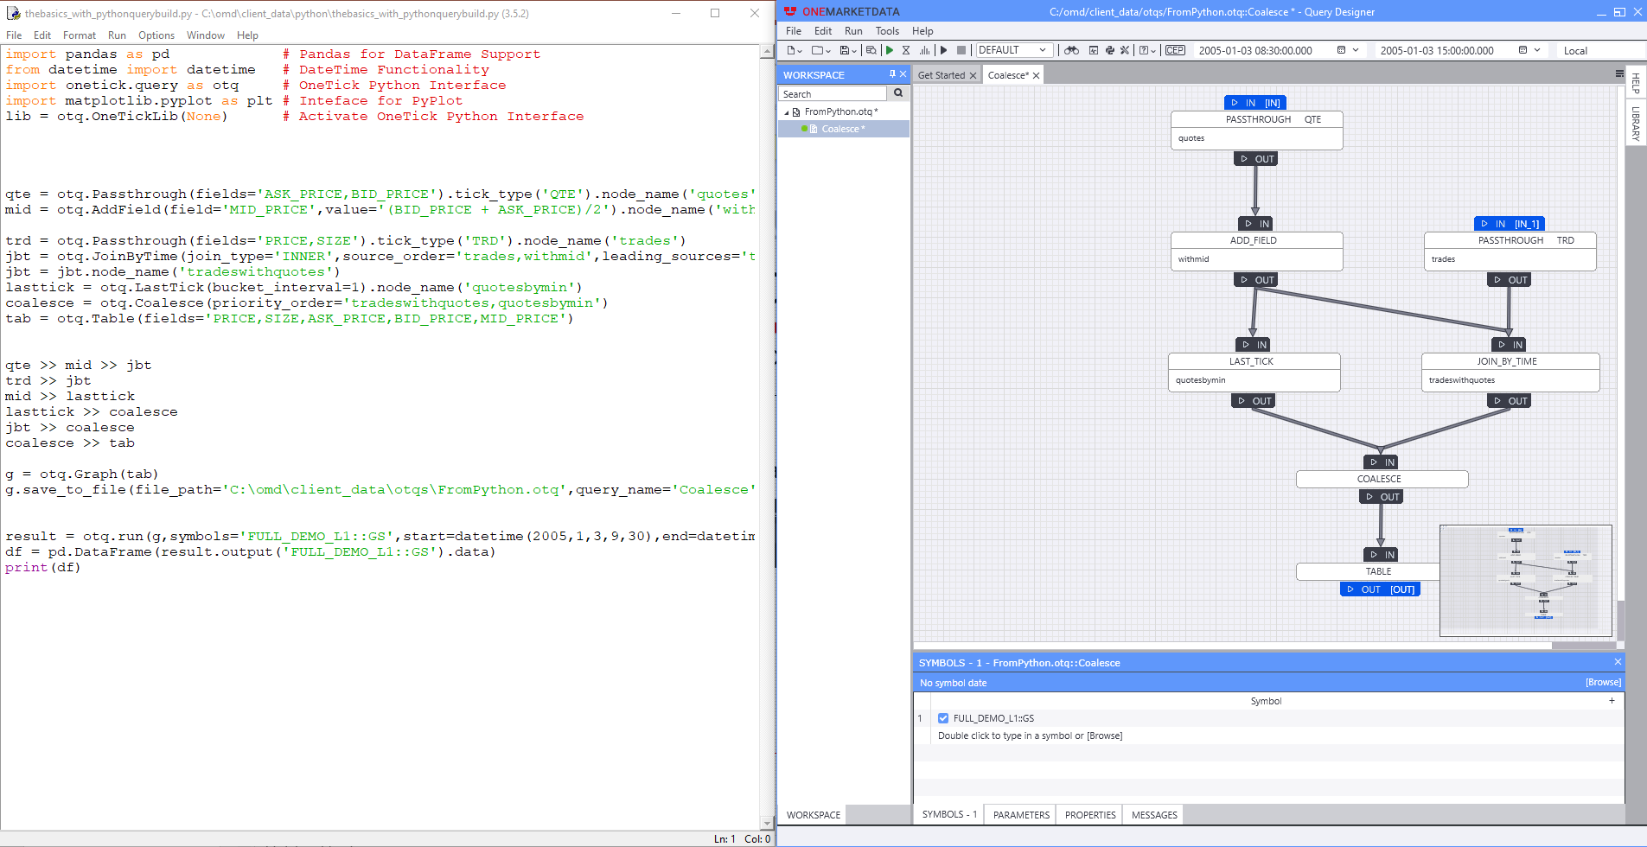Click the binoculars find icon
1647x847 pixels.
(1071, 50)
